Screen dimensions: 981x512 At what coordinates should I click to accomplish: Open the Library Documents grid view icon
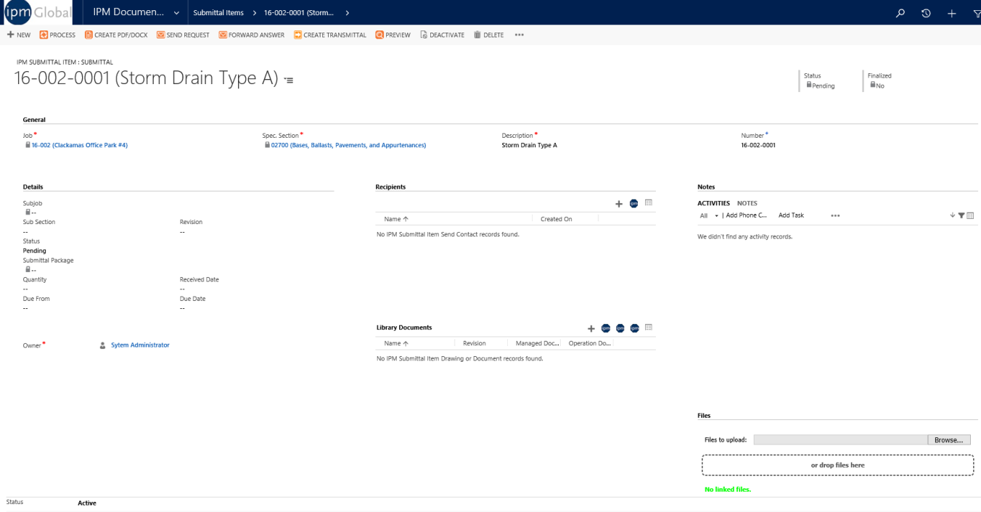(x=649, y=328)
